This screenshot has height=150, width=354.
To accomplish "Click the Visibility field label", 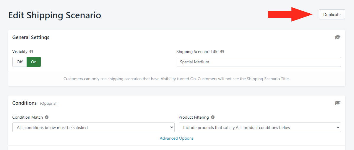I will point(20,51).
